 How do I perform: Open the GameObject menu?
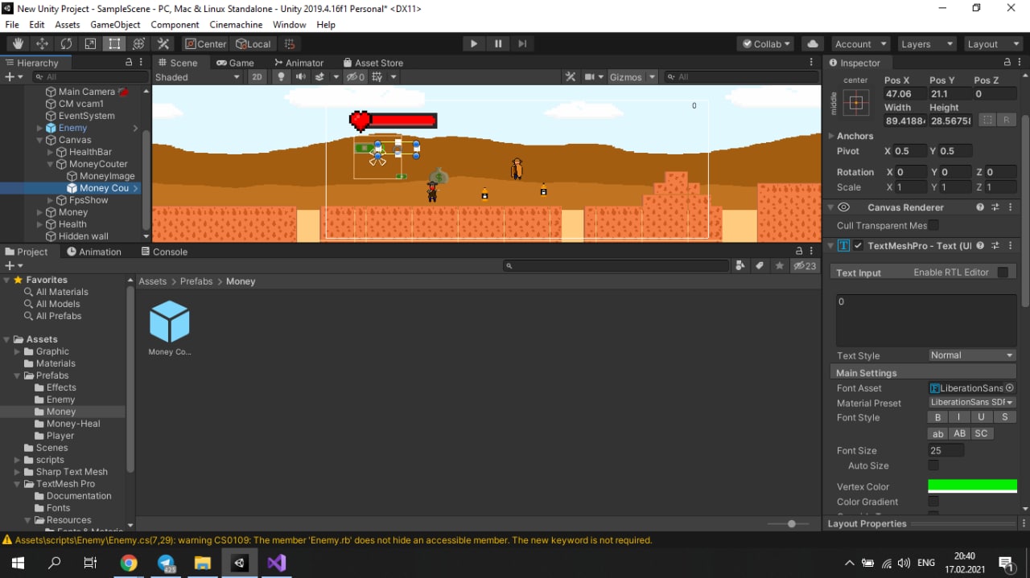115,25
